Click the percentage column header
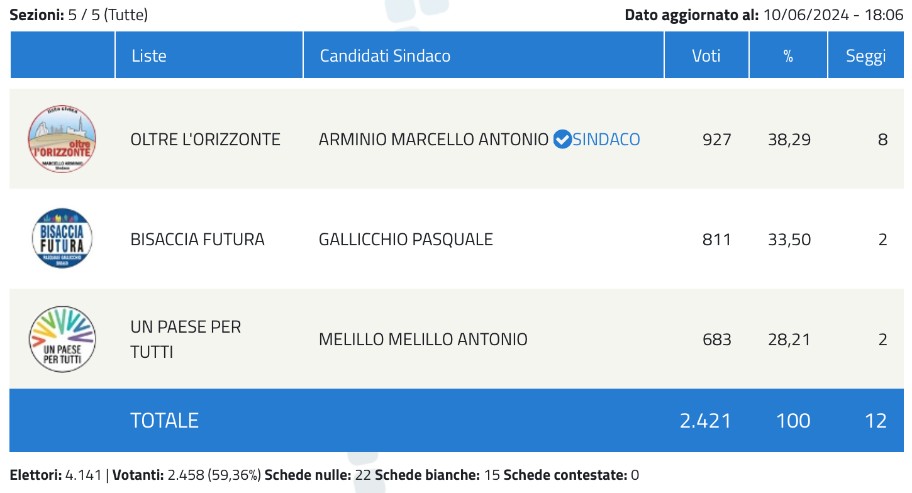912x493 pixels. point(788,55)
